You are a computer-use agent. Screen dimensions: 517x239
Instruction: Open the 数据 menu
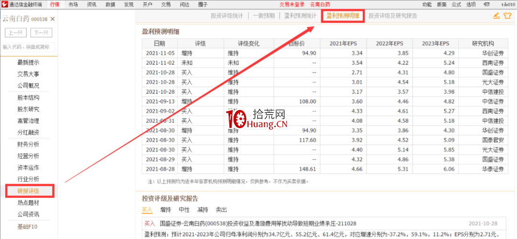point(110,5)
